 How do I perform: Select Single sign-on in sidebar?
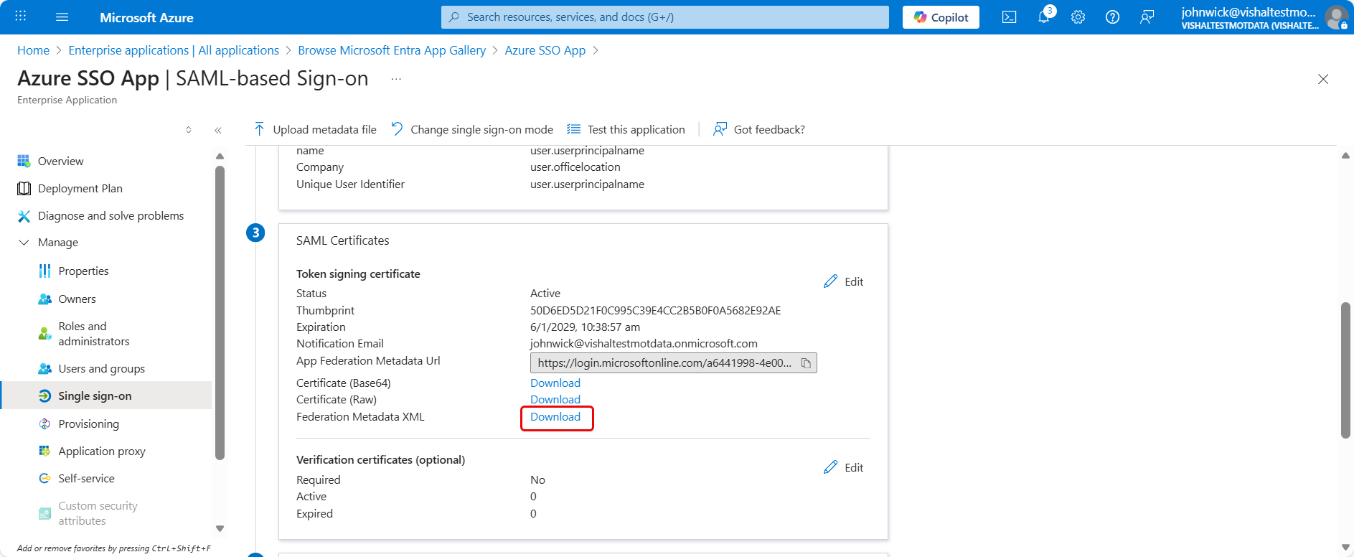tap(106, 395)
